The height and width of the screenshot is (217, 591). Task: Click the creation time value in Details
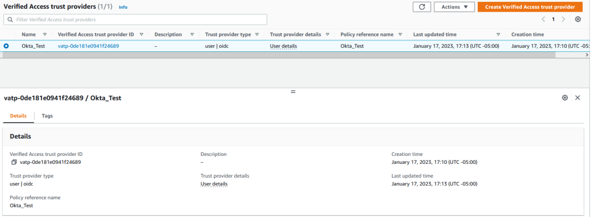pos(435,162)
